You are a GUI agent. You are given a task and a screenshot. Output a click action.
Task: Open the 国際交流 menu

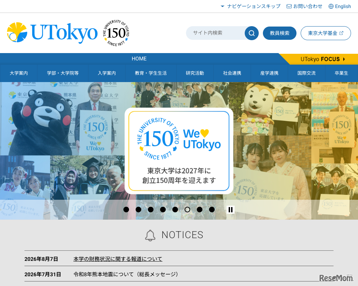point(307,73)
